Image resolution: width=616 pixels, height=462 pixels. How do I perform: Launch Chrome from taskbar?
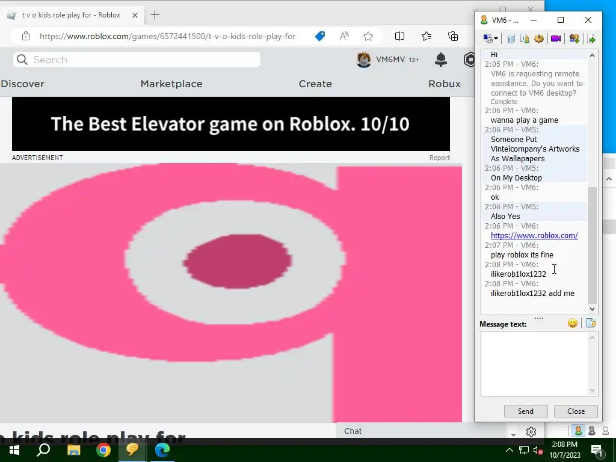[x=103, y=450]
